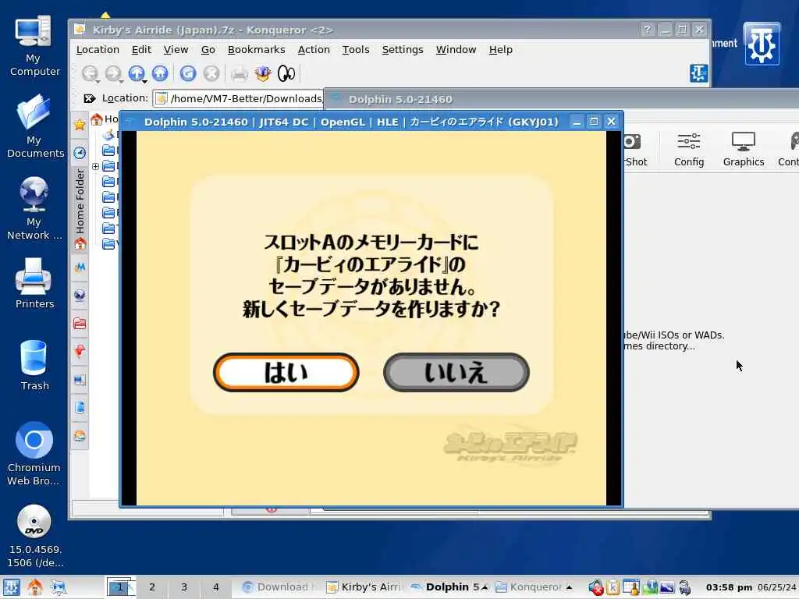Reload the Konqueror view
This screenshot has height=599, width=799.
pos(188,73)
